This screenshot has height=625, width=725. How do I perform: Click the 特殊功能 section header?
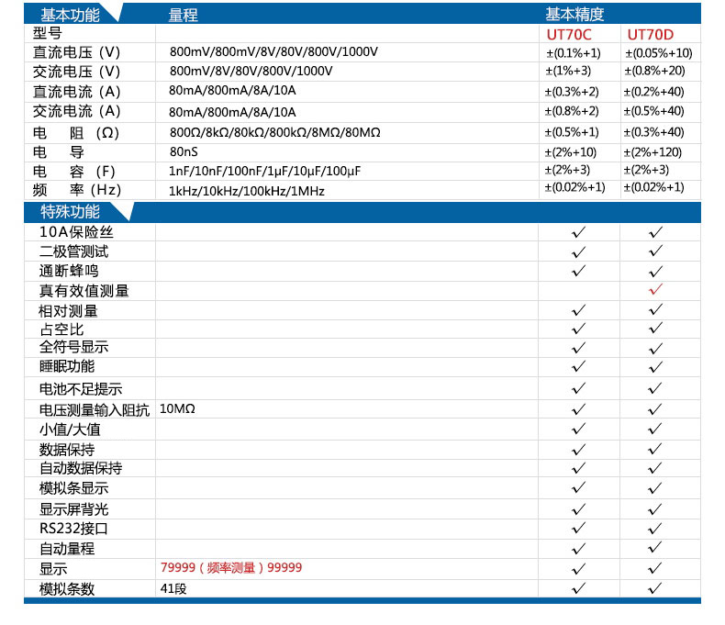(70, 212)
